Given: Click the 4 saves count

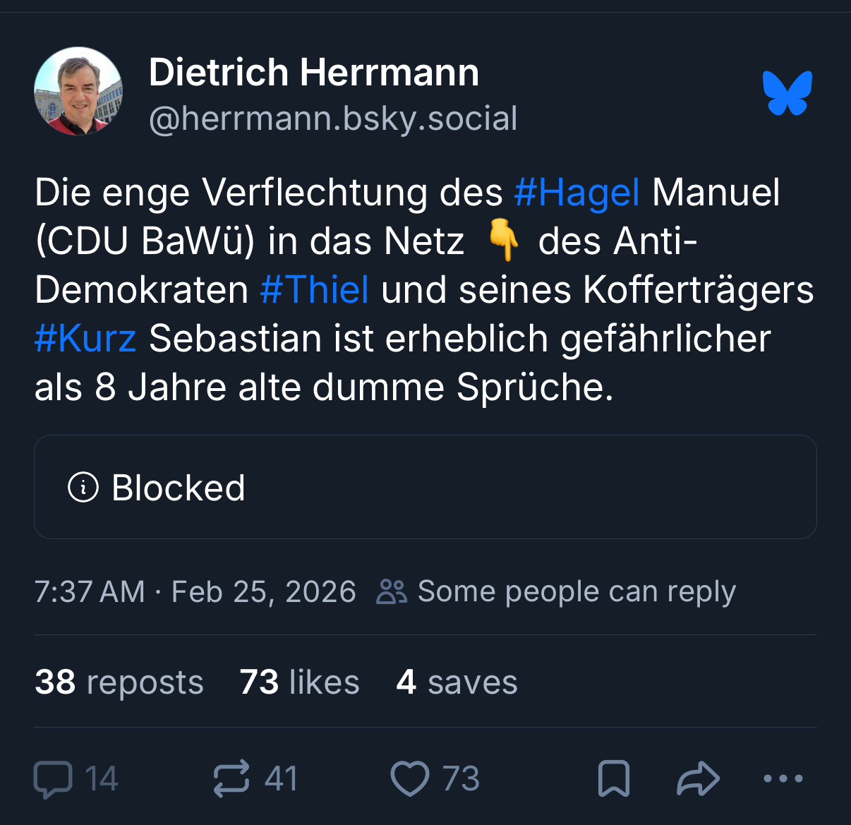Looking at the screenshot, I should 457,682.
